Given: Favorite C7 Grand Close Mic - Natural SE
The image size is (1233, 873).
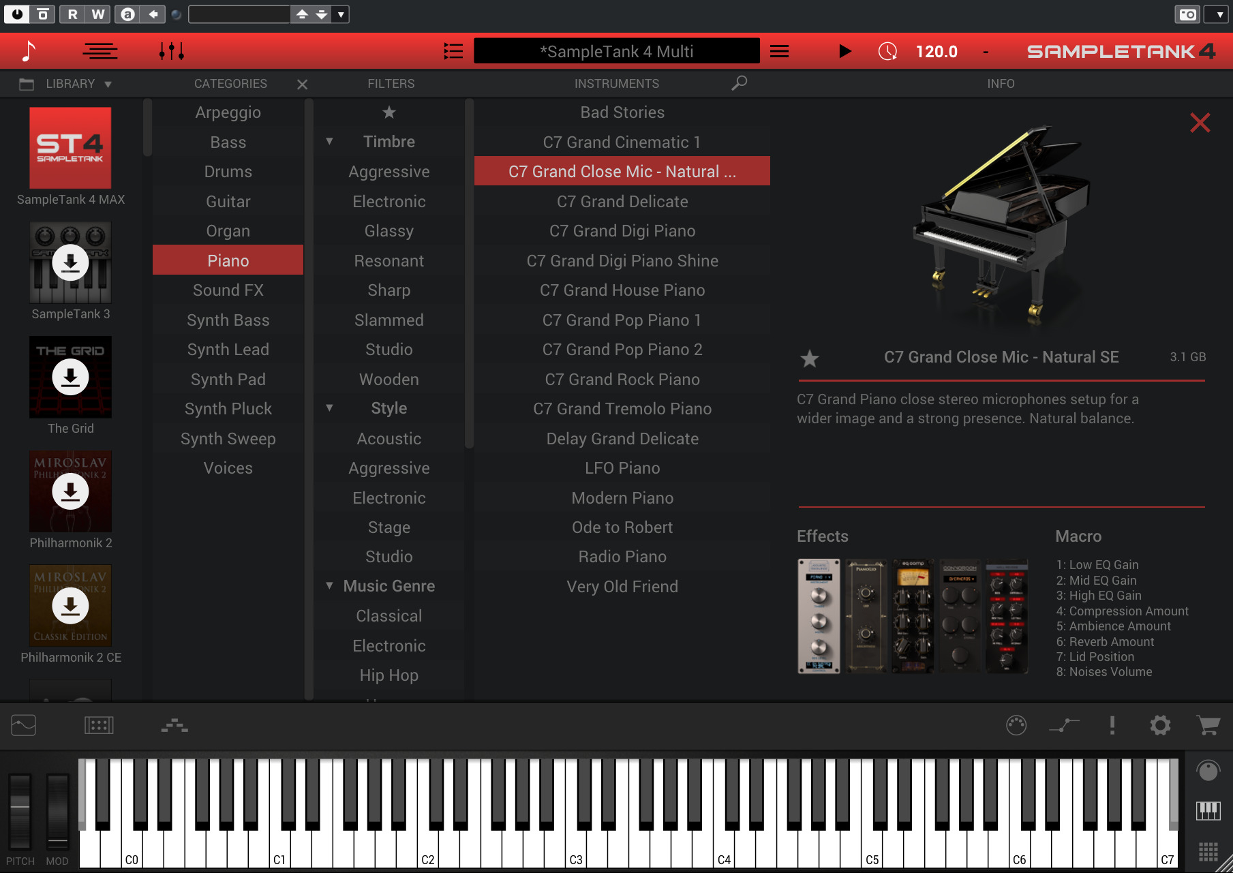Looking at the screenshot, I should (x=810, y=358).
